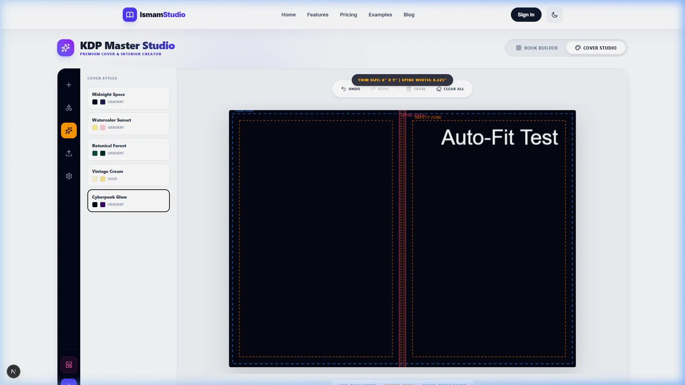
Task: Open the settings gear in sidebar
Action: pyautogui.click(x=69, y=176)
